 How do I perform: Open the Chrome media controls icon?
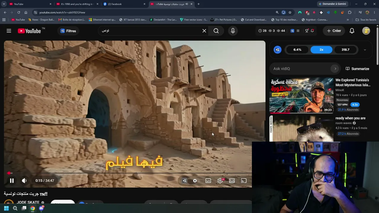coord(360,12)
